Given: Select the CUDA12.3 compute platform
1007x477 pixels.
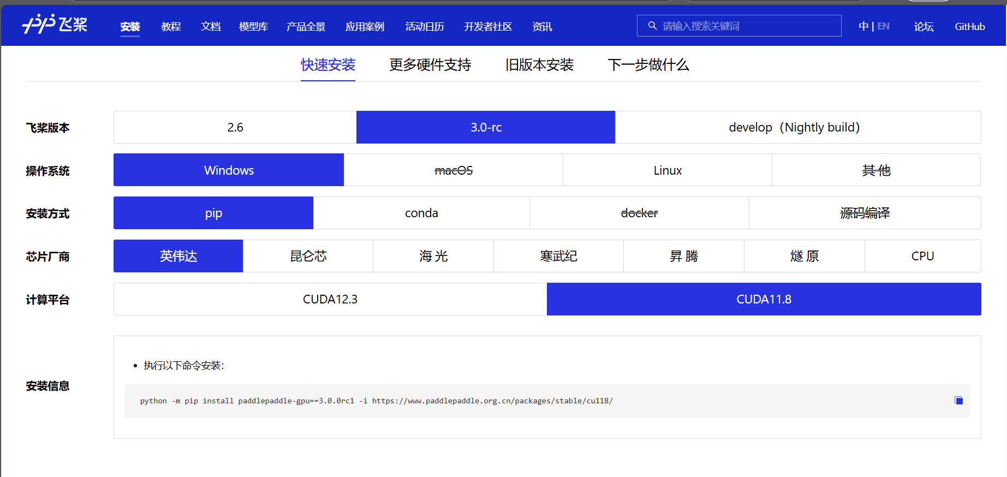Looking at the screenshot, I should point(330,299).
